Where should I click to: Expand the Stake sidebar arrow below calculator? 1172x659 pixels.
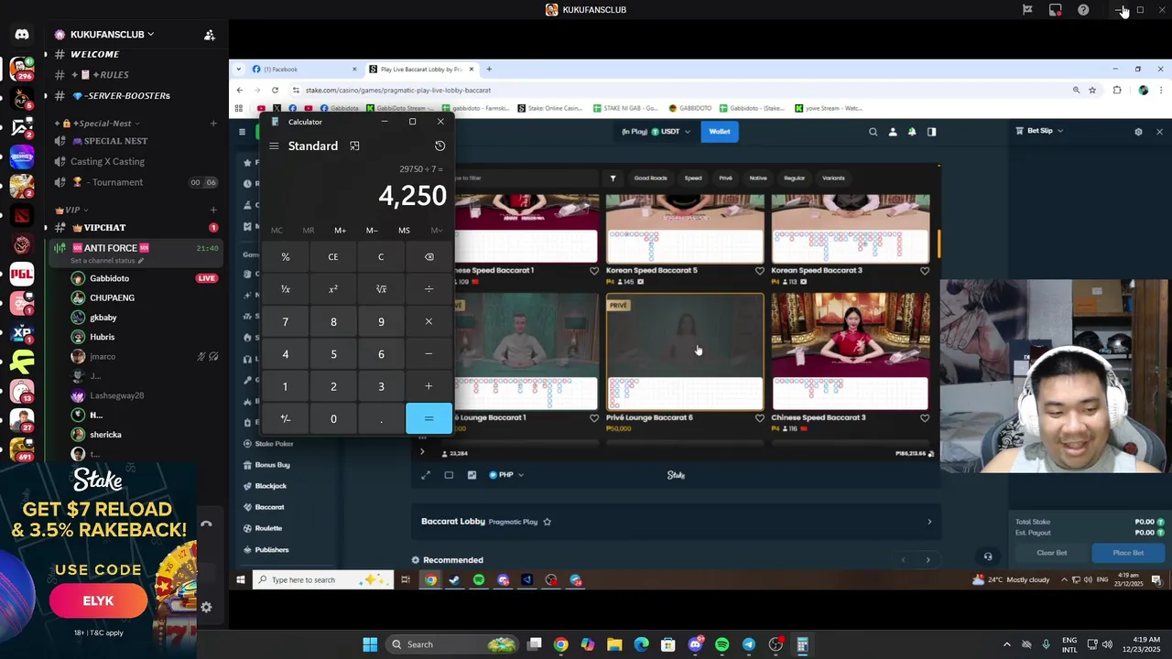422,451
